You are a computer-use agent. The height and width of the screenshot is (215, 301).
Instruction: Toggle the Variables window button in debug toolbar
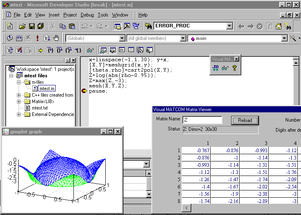tap(112, 50)
